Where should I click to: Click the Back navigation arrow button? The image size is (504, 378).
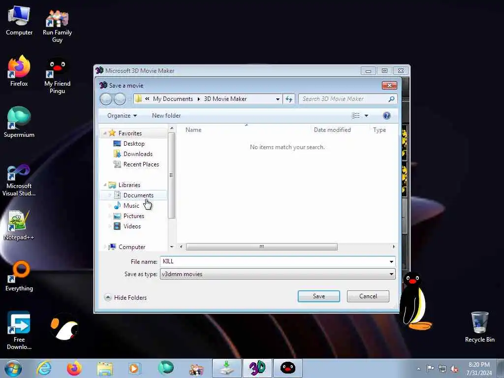(106, 99)
